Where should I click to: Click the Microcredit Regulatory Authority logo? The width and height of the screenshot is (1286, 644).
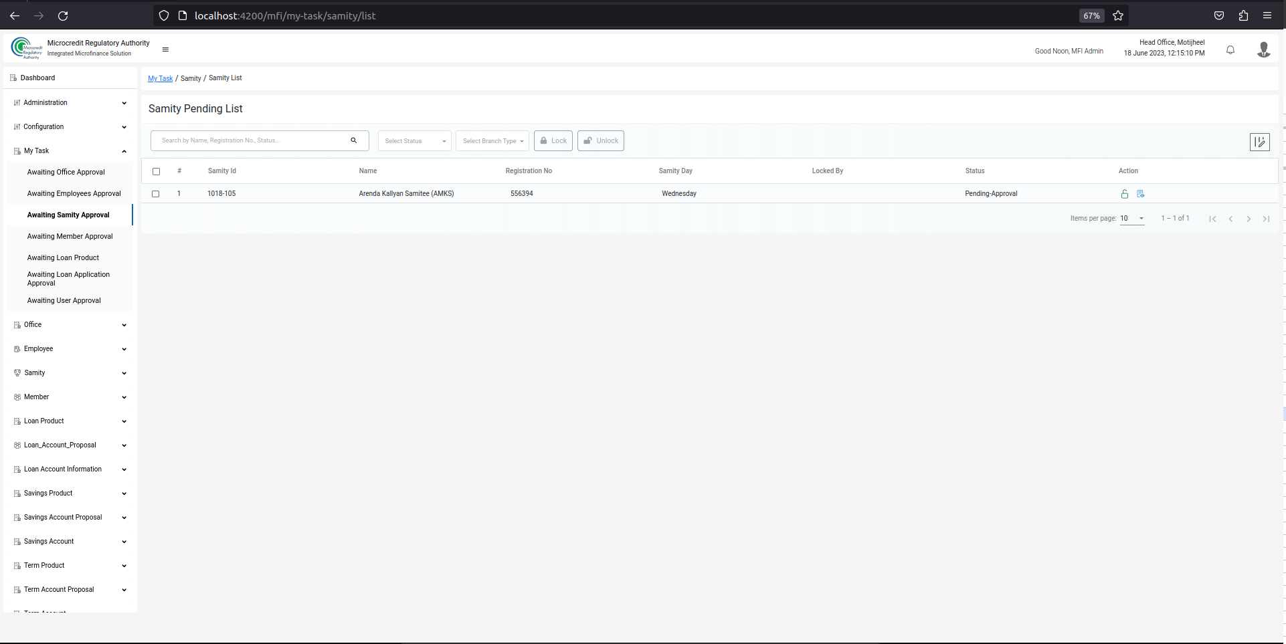point(27,48)
